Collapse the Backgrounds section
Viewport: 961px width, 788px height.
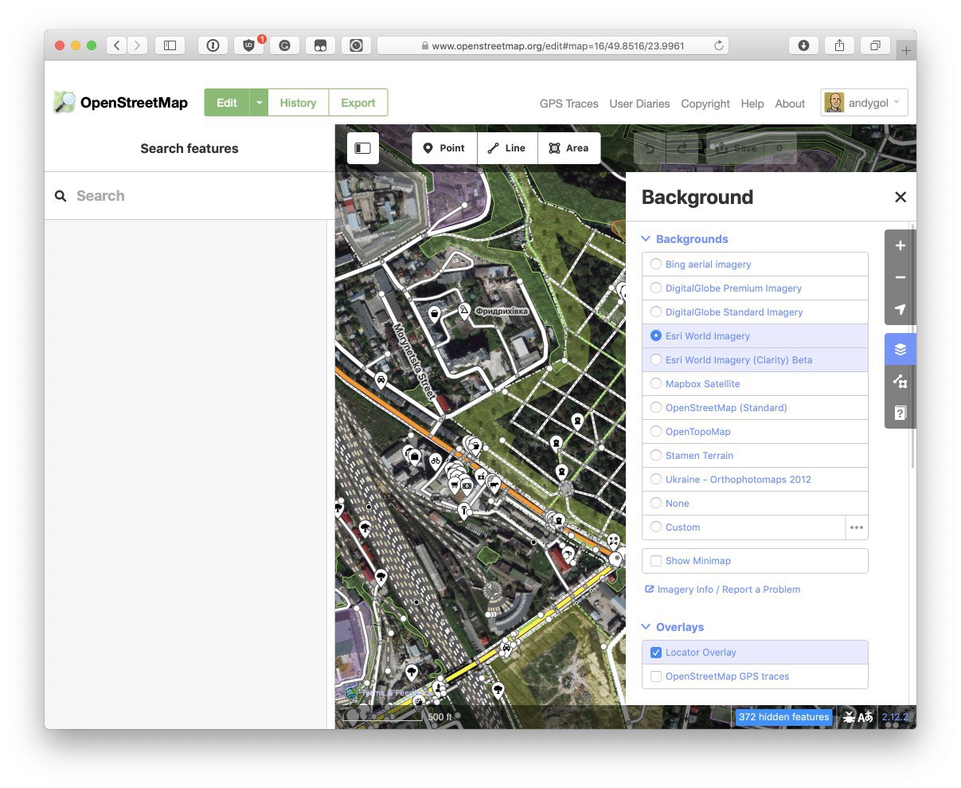coord(685,239)
